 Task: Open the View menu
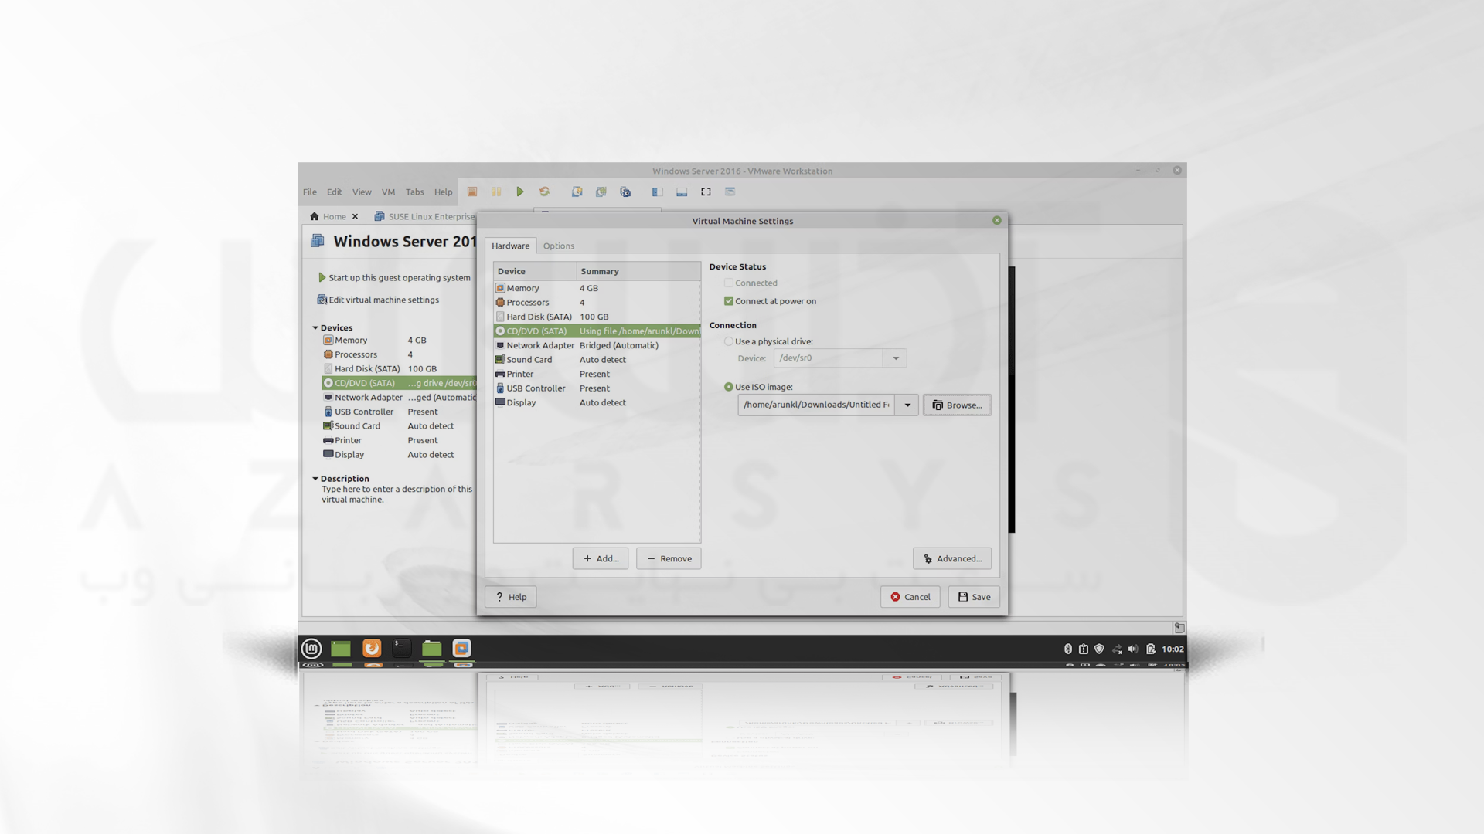[x=362, y=192]
